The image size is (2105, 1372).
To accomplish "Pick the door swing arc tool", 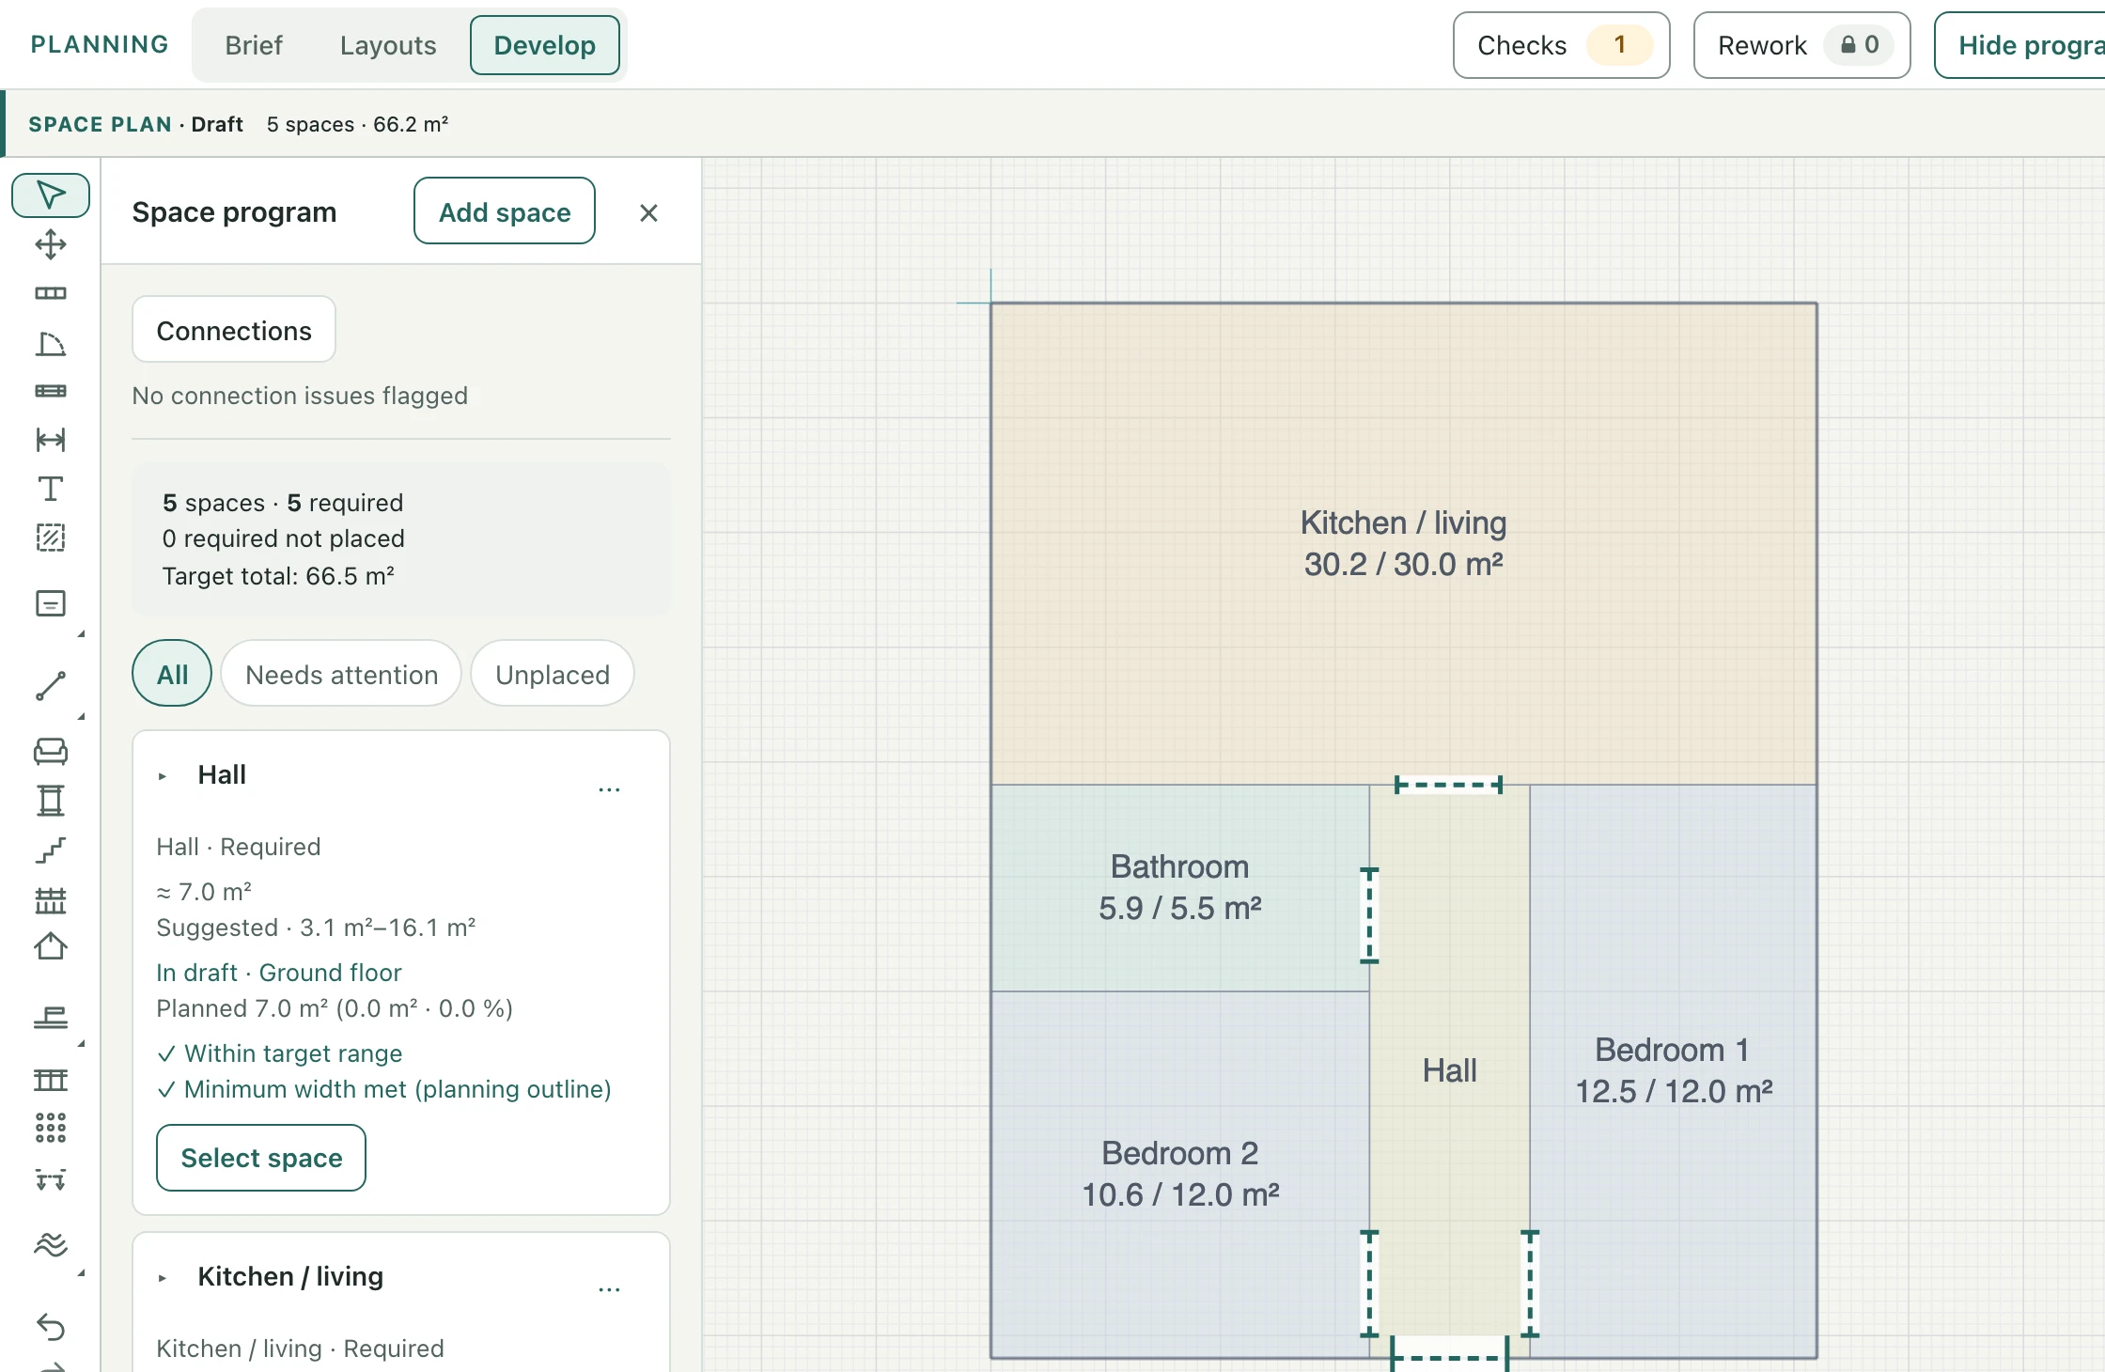I will [x=51, y=344].
